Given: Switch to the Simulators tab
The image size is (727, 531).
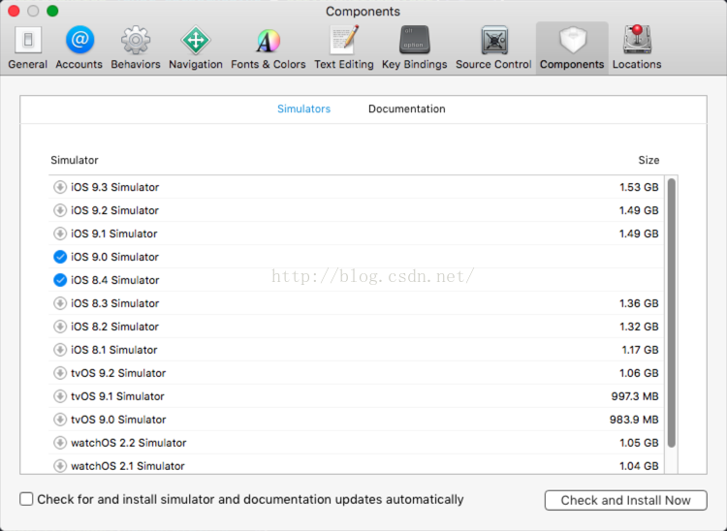Looking at the screenshot, I should pyautogui.click(x=303, y=109).
